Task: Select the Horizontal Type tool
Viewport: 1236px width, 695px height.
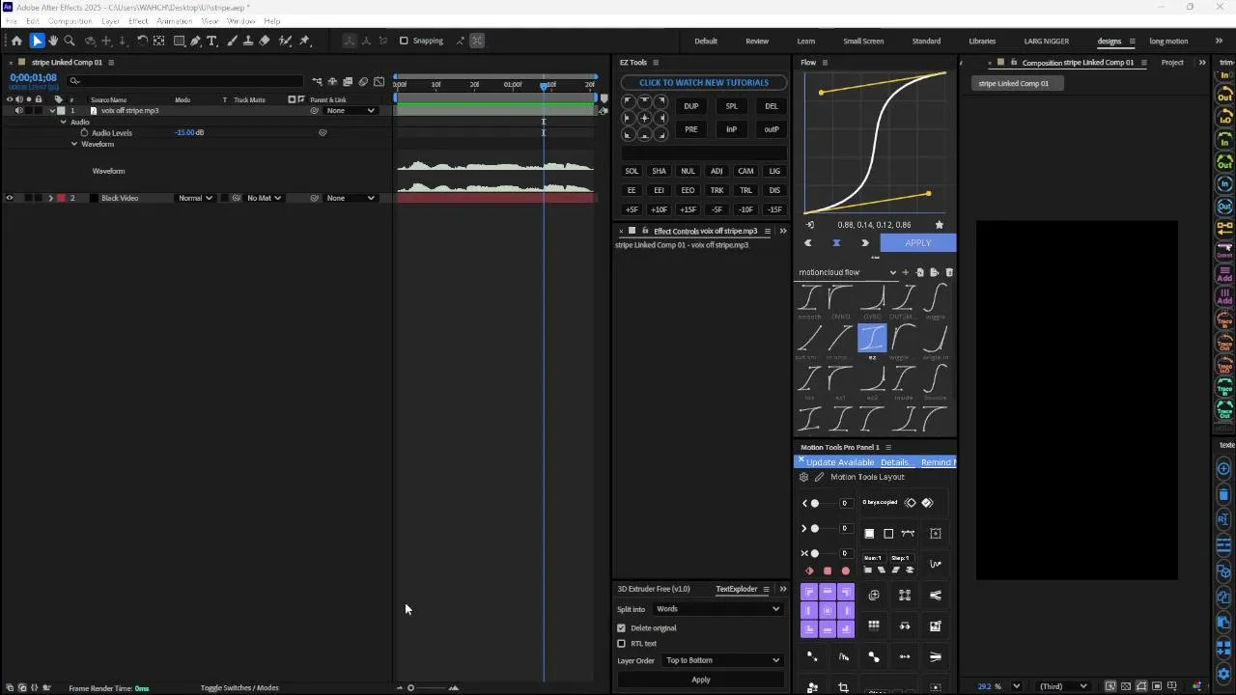Action: [x=212, y=41]
